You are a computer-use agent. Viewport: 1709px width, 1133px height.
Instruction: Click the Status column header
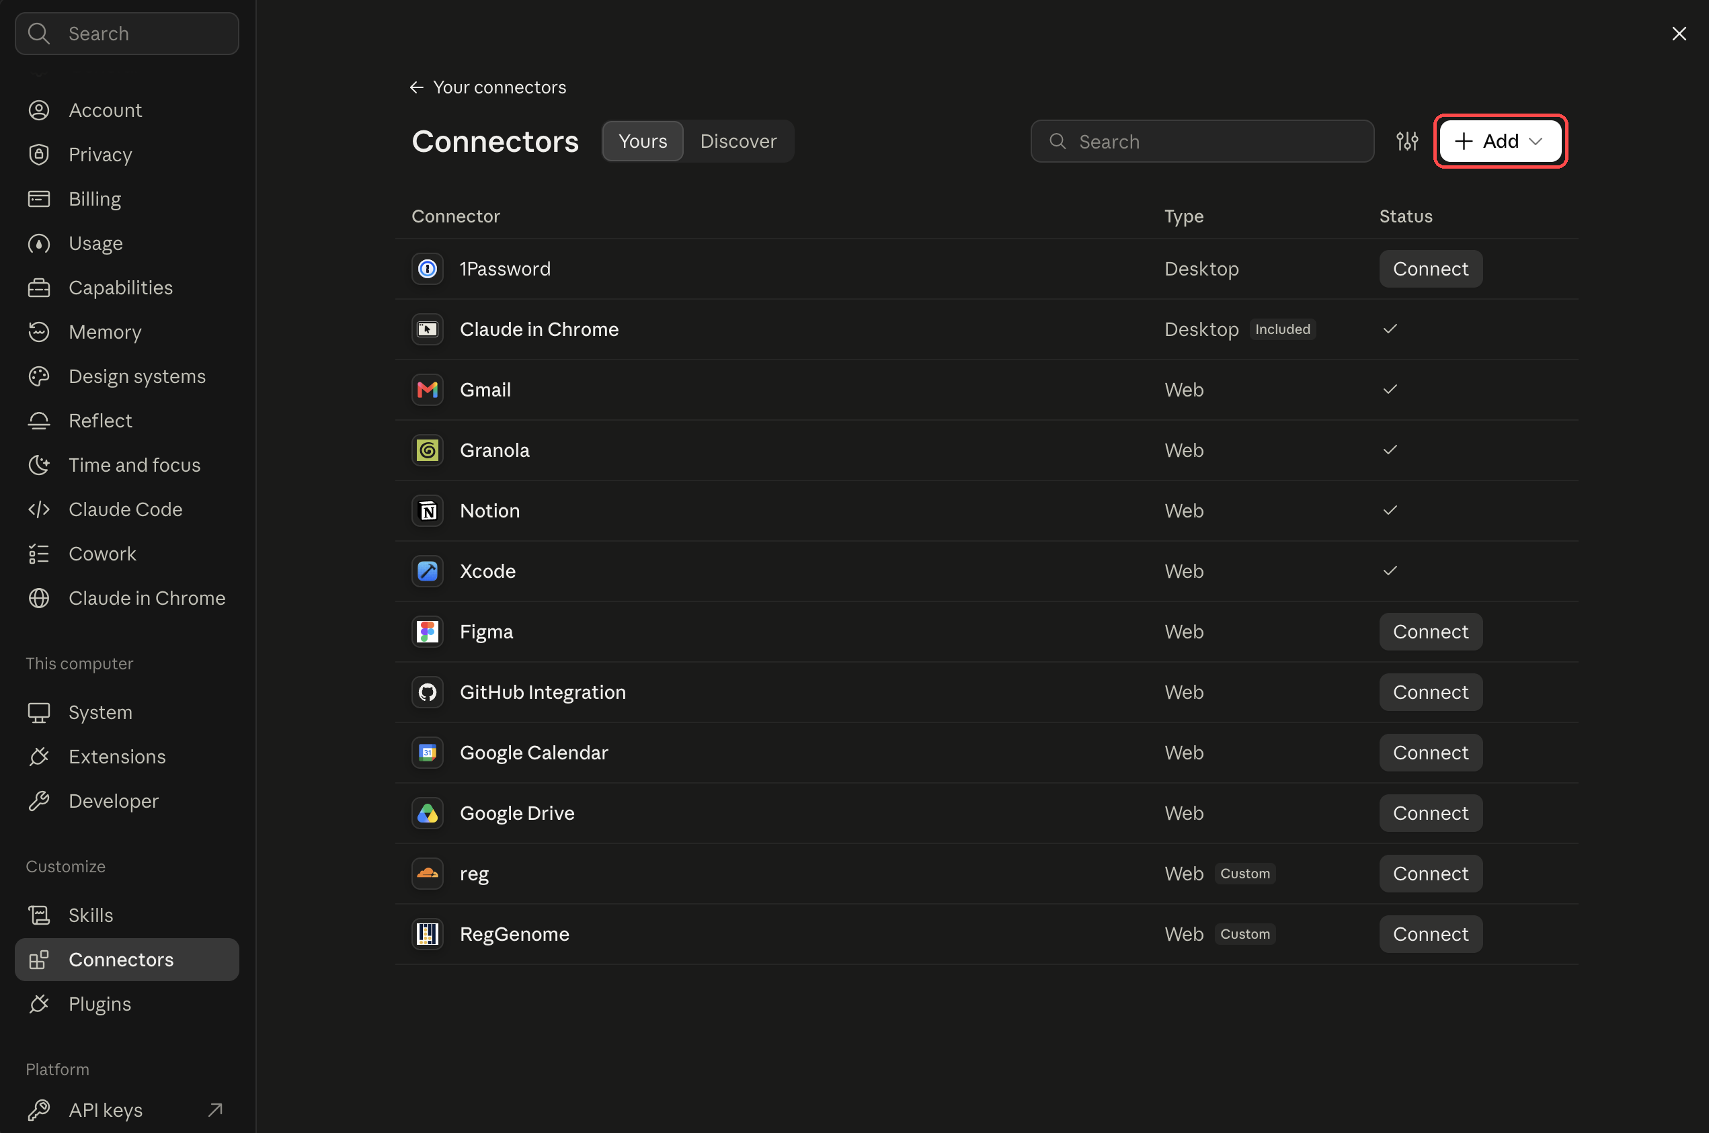(x=1405, y=216)
